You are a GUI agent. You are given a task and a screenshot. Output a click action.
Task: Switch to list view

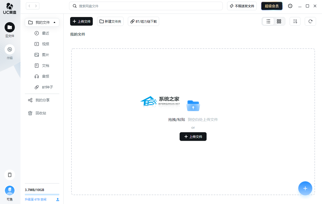point(268,21)
